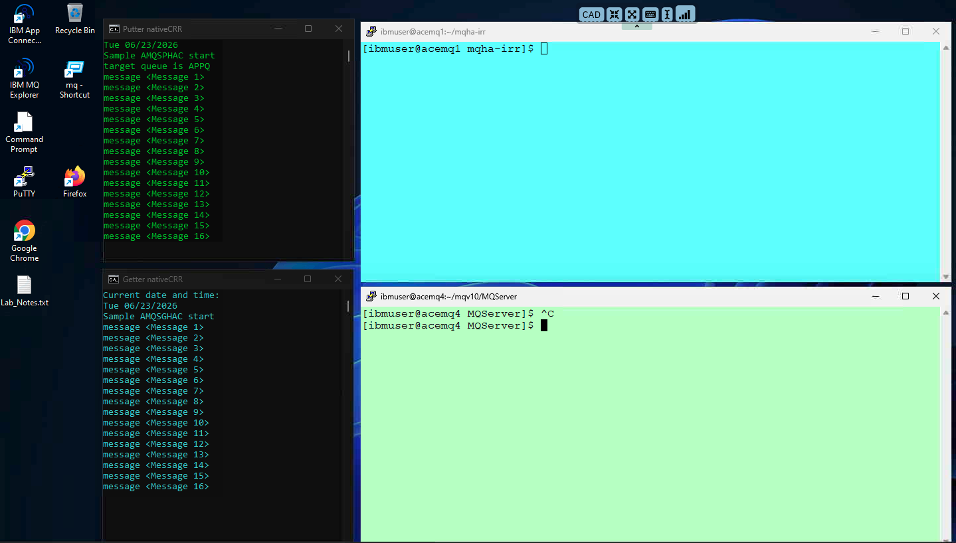
Task: Open IBM MQ Explorer desktop shortcut
Action: click(24, 79)
